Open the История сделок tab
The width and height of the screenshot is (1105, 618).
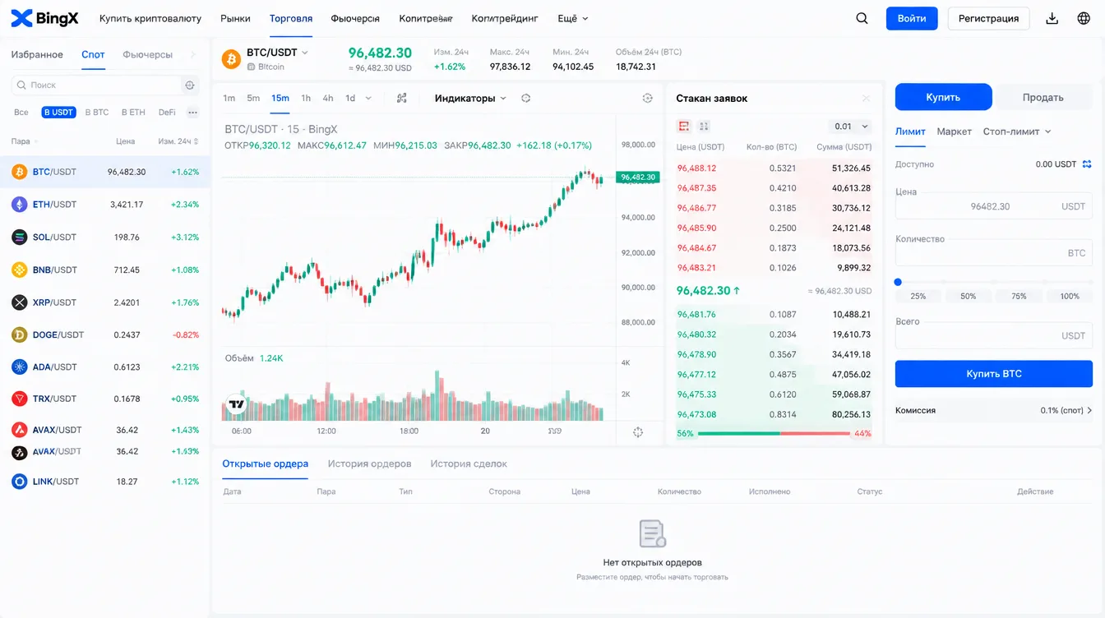pos(469,463)
